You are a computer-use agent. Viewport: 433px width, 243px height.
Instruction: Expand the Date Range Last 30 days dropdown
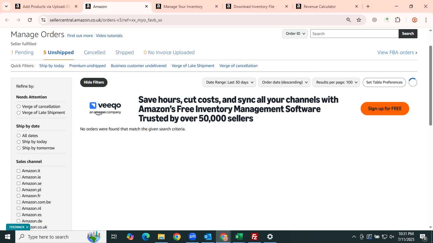click(x=229, y=82)
